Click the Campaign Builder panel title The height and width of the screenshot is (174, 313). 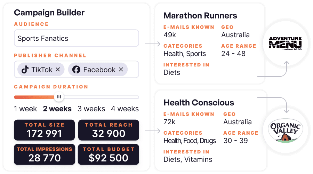pyautogui.click(x=49, y=13)
